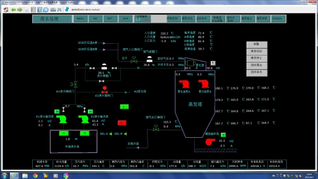Open the MENU tab
Image resolution: width=318 pixels, height=179 pixels.
pos(80,18)
